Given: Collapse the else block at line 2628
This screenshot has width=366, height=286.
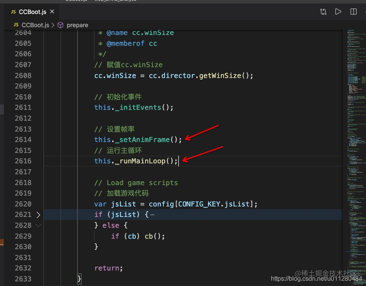Looking at the screenshot, I should pos(38,225).
